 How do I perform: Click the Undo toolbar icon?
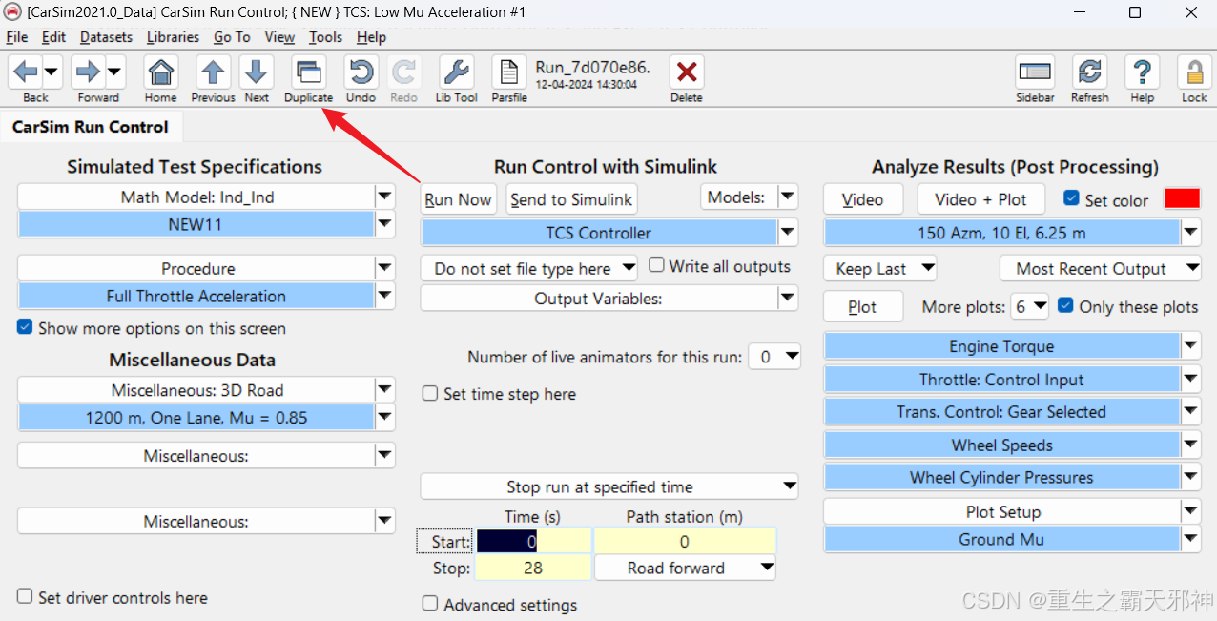pos(361,72)
